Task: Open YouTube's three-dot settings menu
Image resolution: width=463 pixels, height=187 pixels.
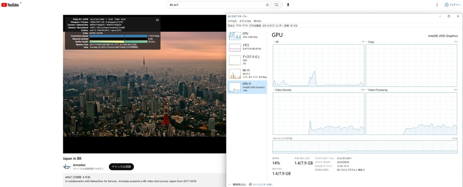Action: pos(437,5)
